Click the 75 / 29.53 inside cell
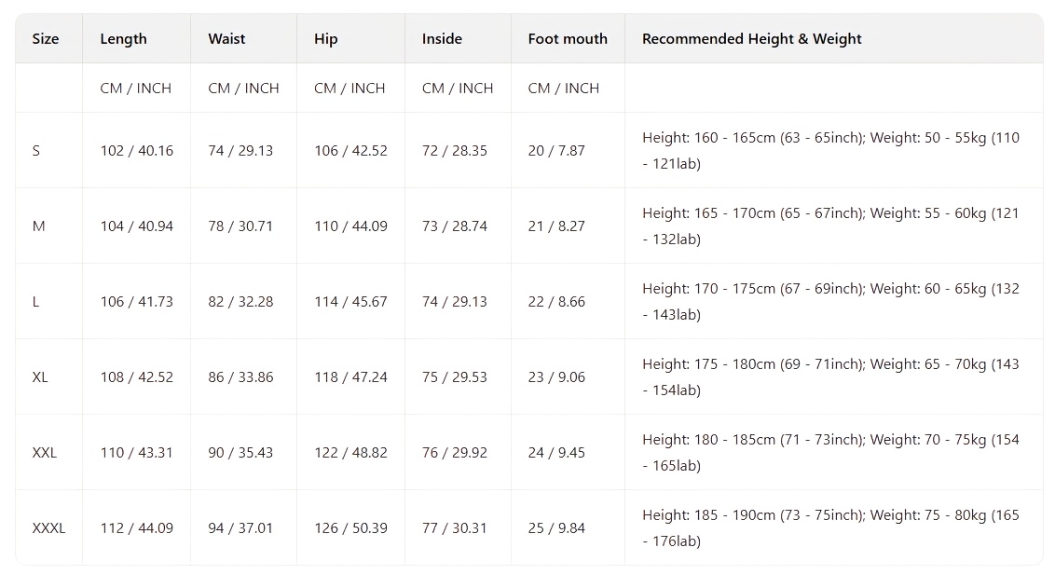1055x575 pixels. 455,377
